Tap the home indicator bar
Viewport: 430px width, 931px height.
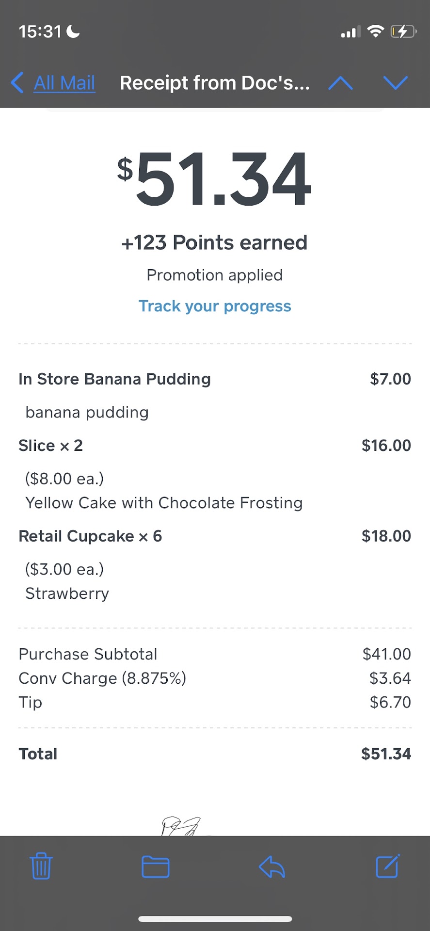tap(215, 918)
